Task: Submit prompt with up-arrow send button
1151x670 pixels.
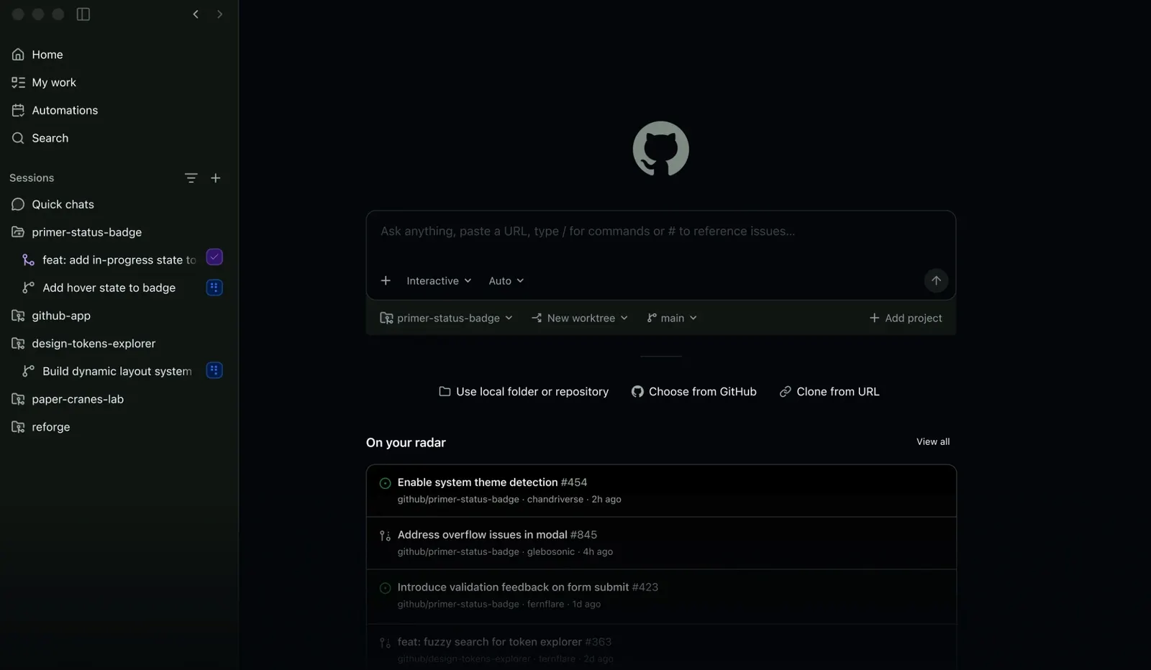Action: [936, 280]
